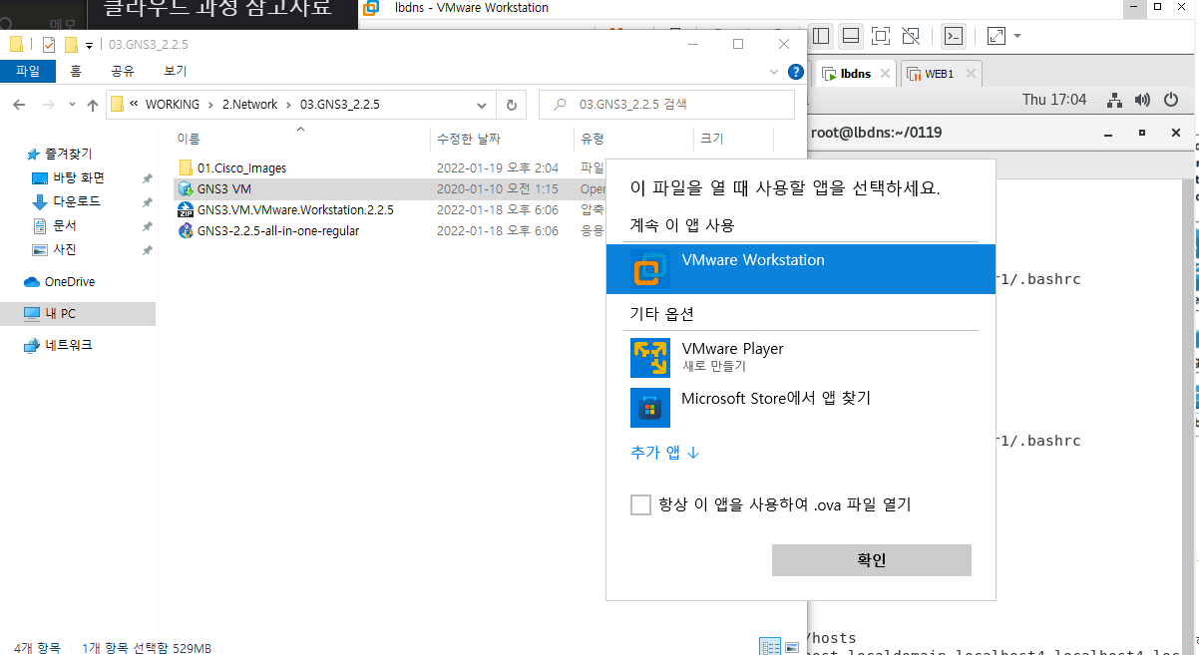This screenshot has width=1199, height=655.
Task: Open OneDrive in the navigation pane
Action: point(69,282)
